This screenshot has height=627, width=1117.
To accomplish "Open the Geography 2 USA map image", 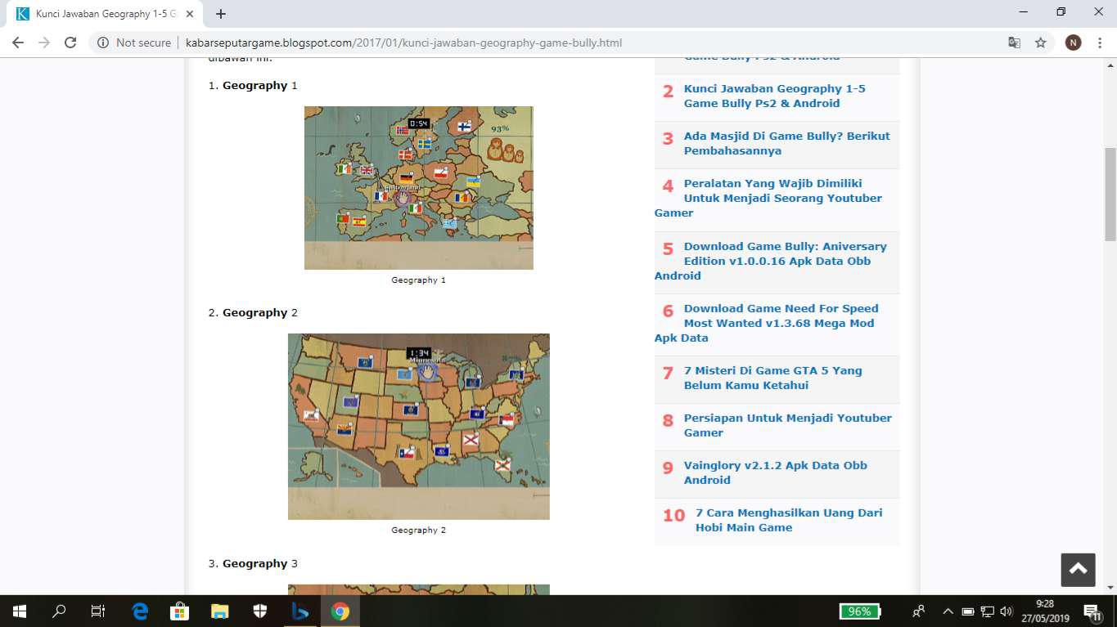I will point(419,427).
